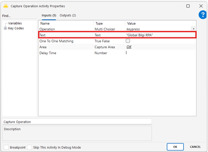Check Skip This Activity In Debug Mode
208x152 pixels.
tap(30, 147)
